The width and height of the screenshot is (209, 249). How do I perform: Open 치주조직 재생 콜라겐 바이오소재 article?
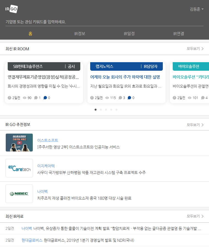coord(84,198)
